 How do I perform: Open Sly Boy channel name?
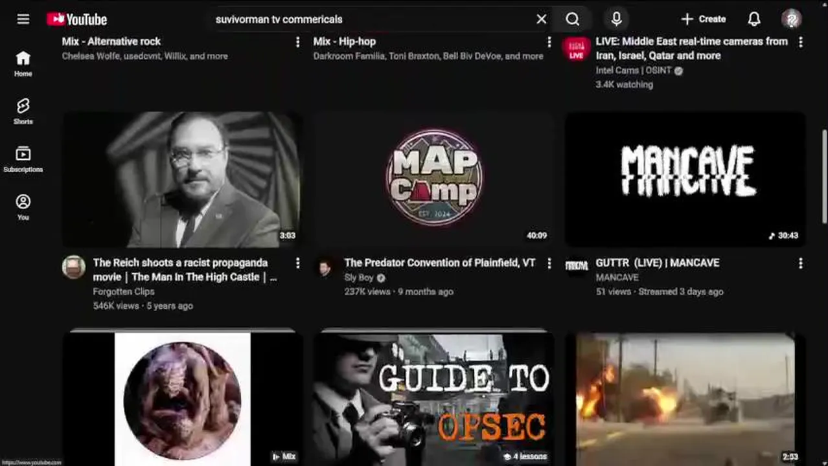click(359, 278)
